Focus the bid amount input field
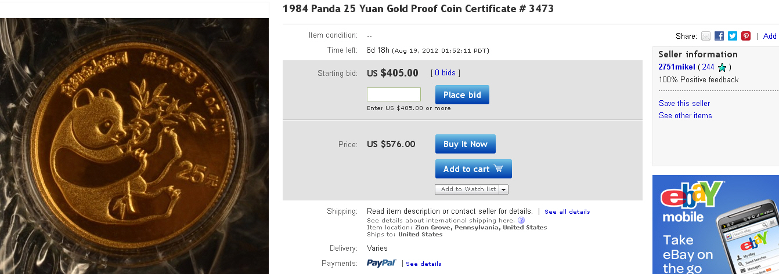779x274 pixels. click(x=394, y=94)
